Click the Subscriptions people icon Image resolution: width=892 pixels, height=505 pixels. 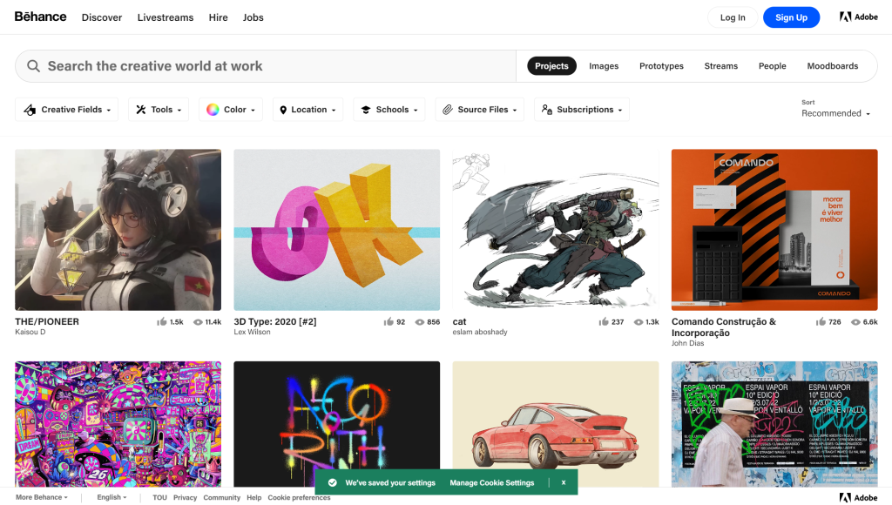point(544,109)
